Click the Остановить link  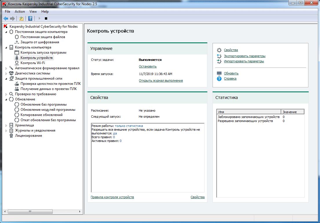click(148, 66)
